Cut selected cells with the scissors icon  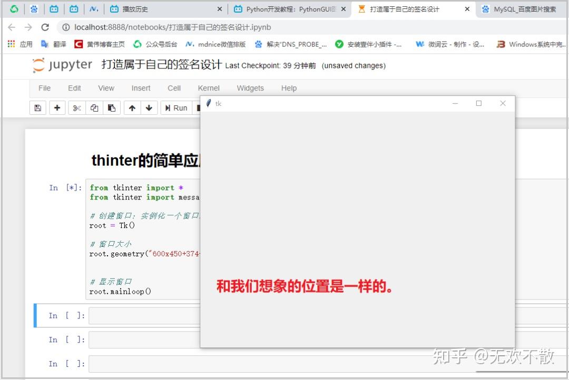click(x=76, y=107)
